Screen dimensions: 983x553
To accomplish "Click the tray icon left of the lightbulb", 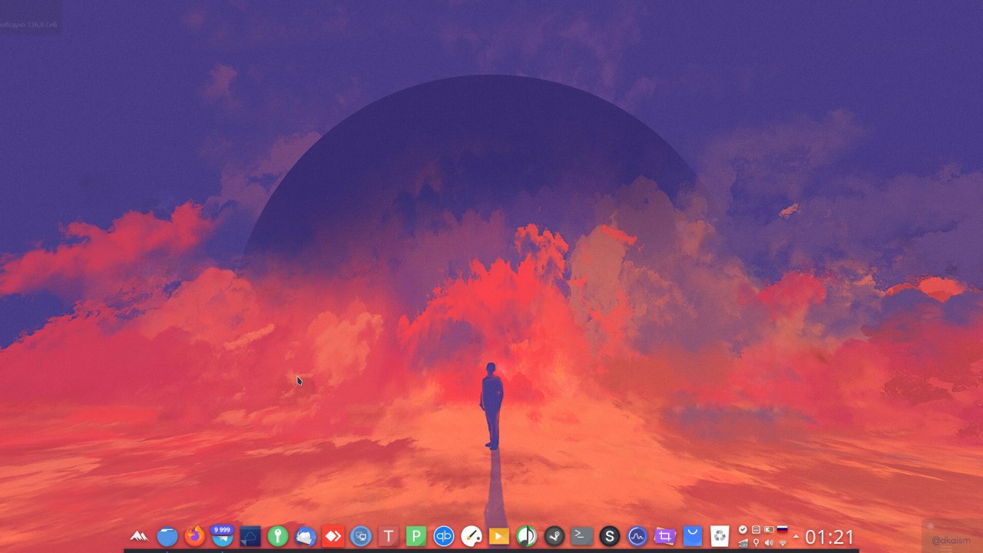I will (x=743, y=542).
